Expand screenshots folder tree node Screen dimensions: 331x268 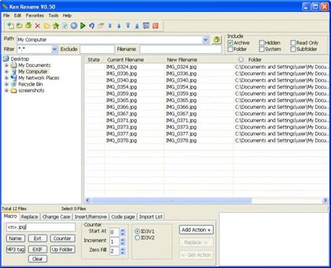(7, 90)
